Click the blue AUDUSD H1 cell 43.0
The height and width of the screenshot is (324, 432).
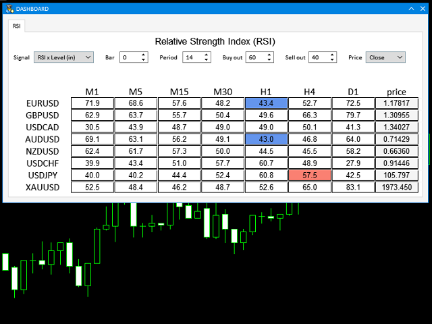(267, 138)
